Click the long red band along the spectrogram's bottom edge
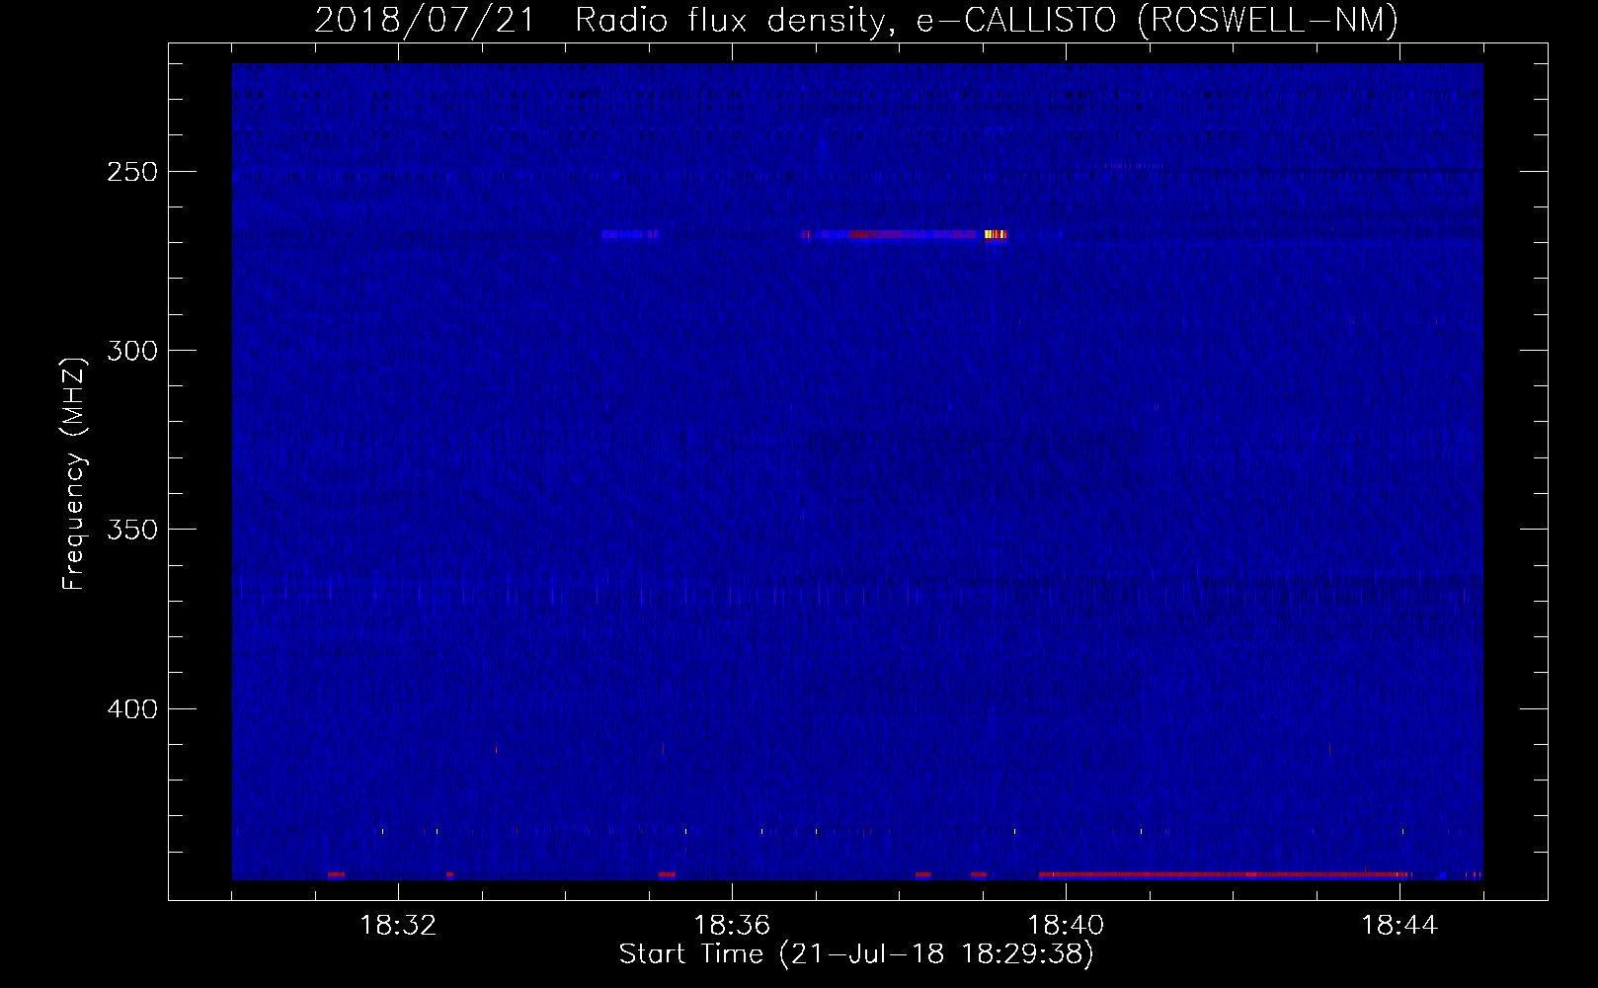 [x=1223, y=874]
